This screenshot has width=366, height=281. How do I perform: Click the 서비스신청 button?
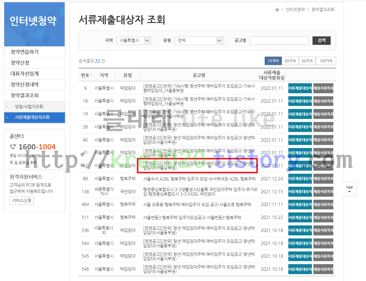pyautogui.click(x=22, y=200)
